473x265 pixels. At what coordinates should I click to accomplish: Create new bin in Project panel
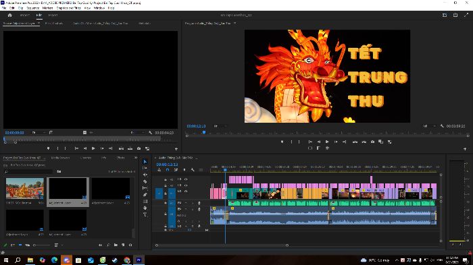116,245
